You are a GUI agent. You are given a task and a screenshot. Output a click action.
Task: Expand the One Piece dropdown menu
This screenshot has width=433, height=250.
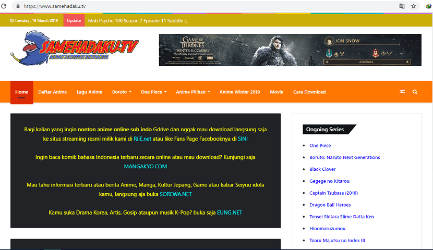point(153,92)
